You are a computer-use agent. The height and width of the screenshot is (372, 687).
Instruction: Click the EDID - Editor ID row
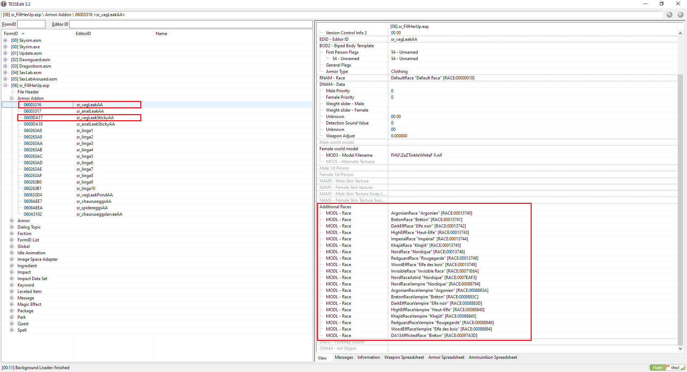pos(497,39)
